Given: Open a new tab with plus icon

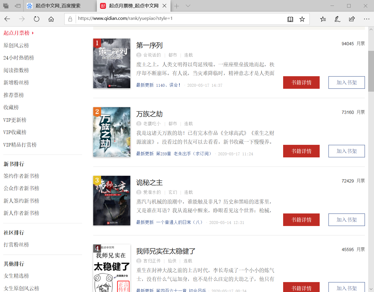Looking at the screenshot, I should (x=176, y=6).
